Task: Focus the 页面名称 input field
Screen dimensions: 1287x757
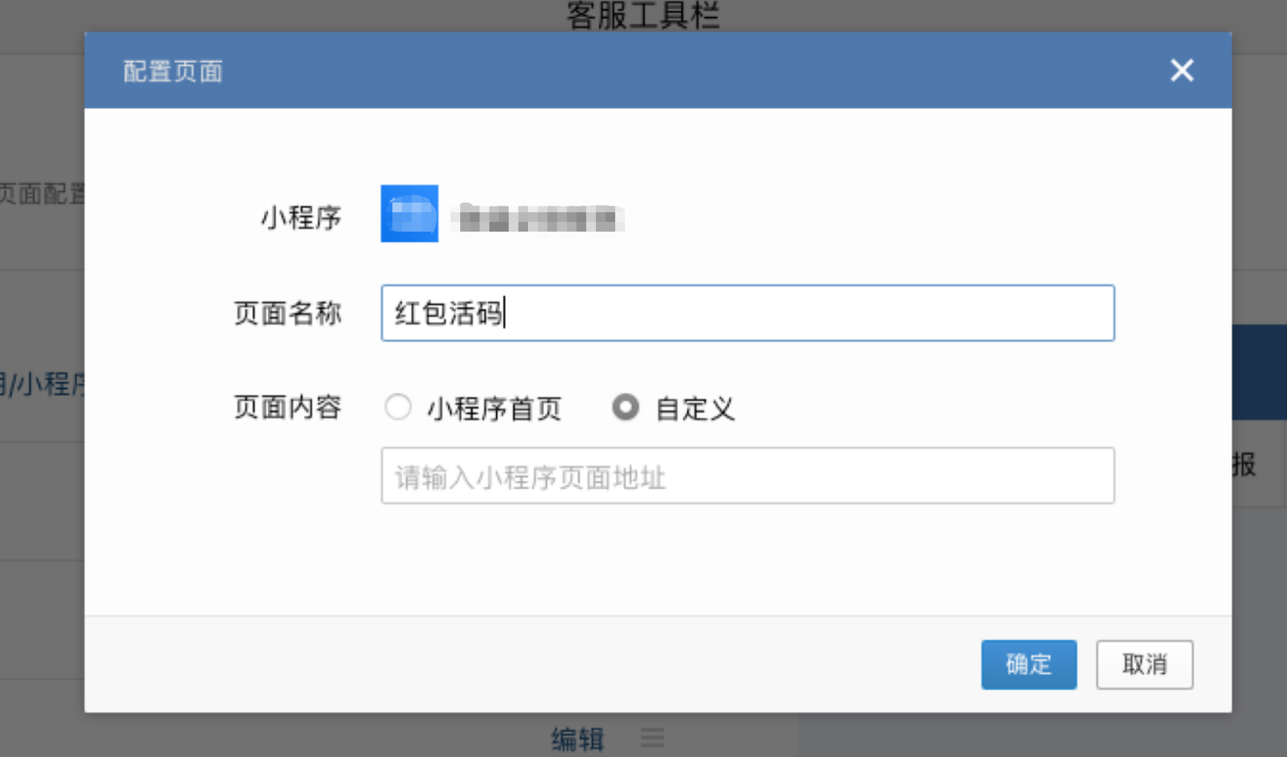Action: pos(748,313)
